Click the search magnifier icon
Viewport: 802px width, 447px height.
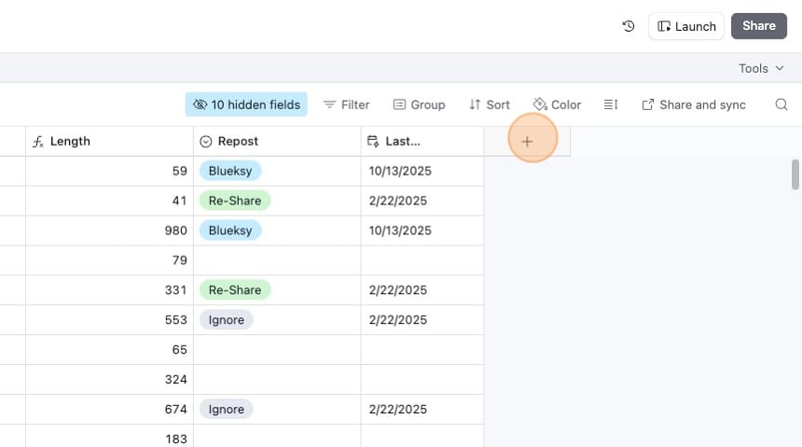point(781,105)
